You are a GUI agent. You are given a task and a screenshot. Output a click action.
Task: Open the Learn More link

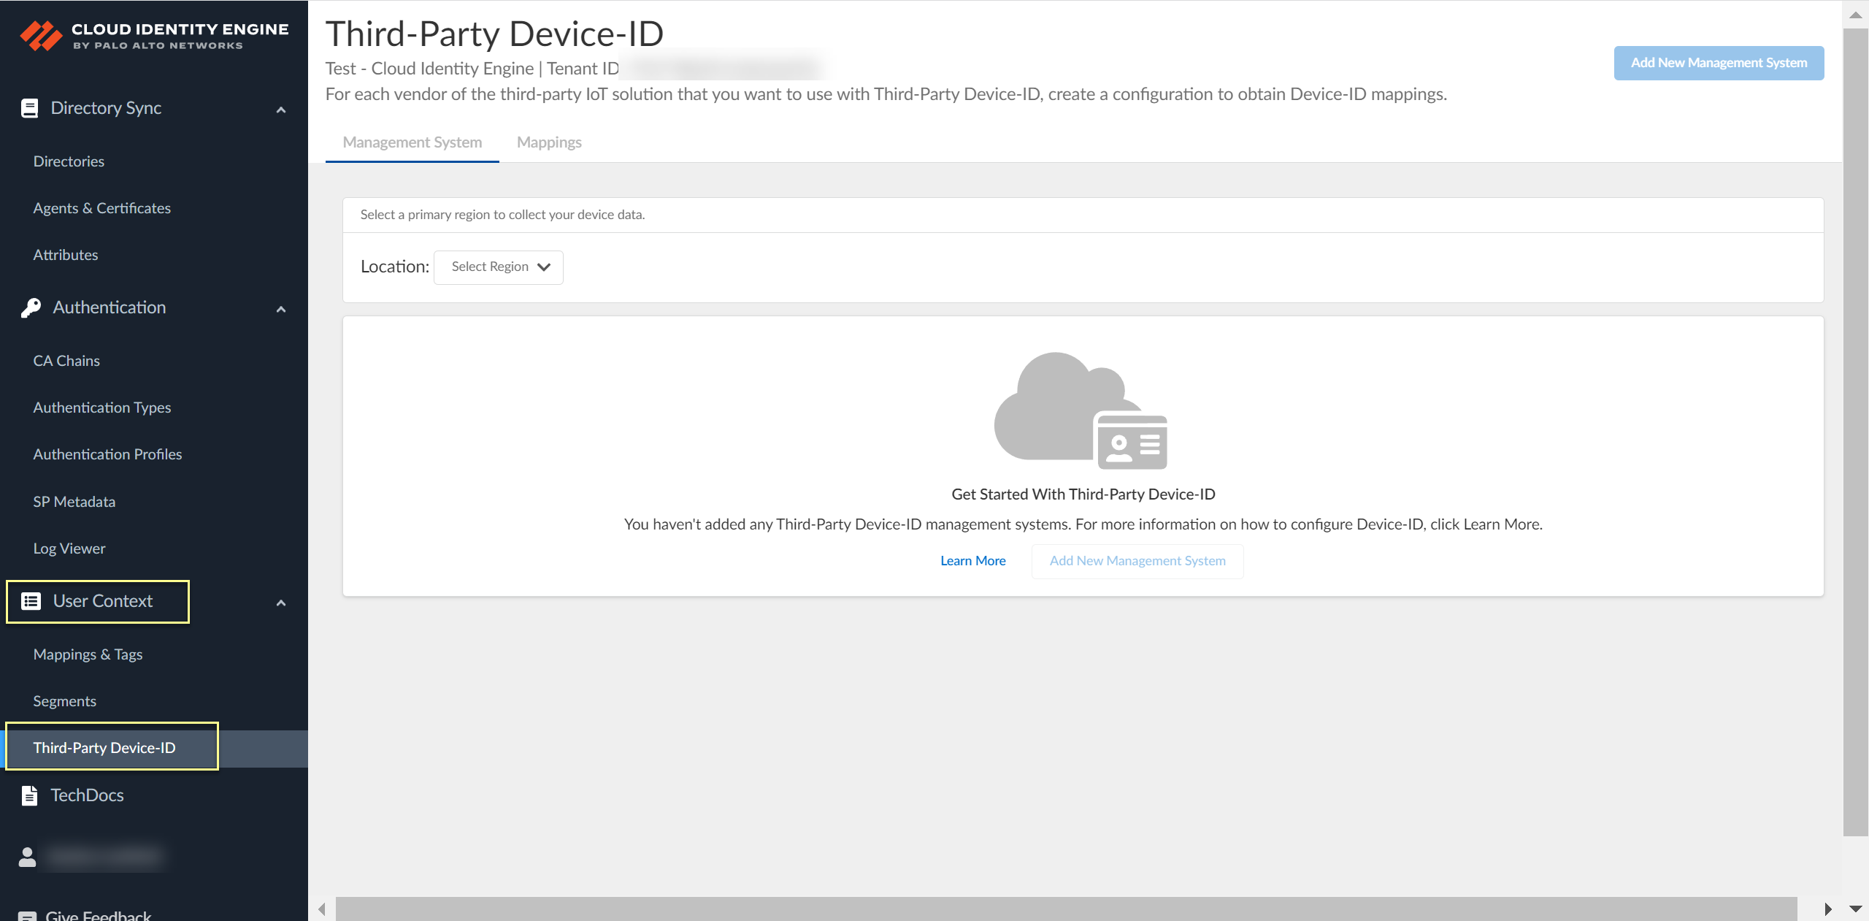[972, 561]
